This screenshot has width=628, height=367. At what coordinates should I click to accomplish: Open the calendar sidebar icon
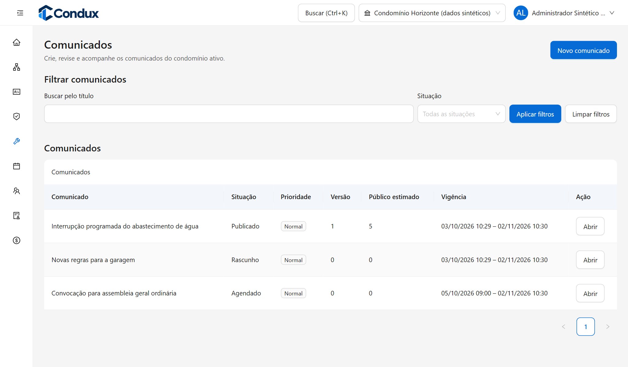[17, 166]
